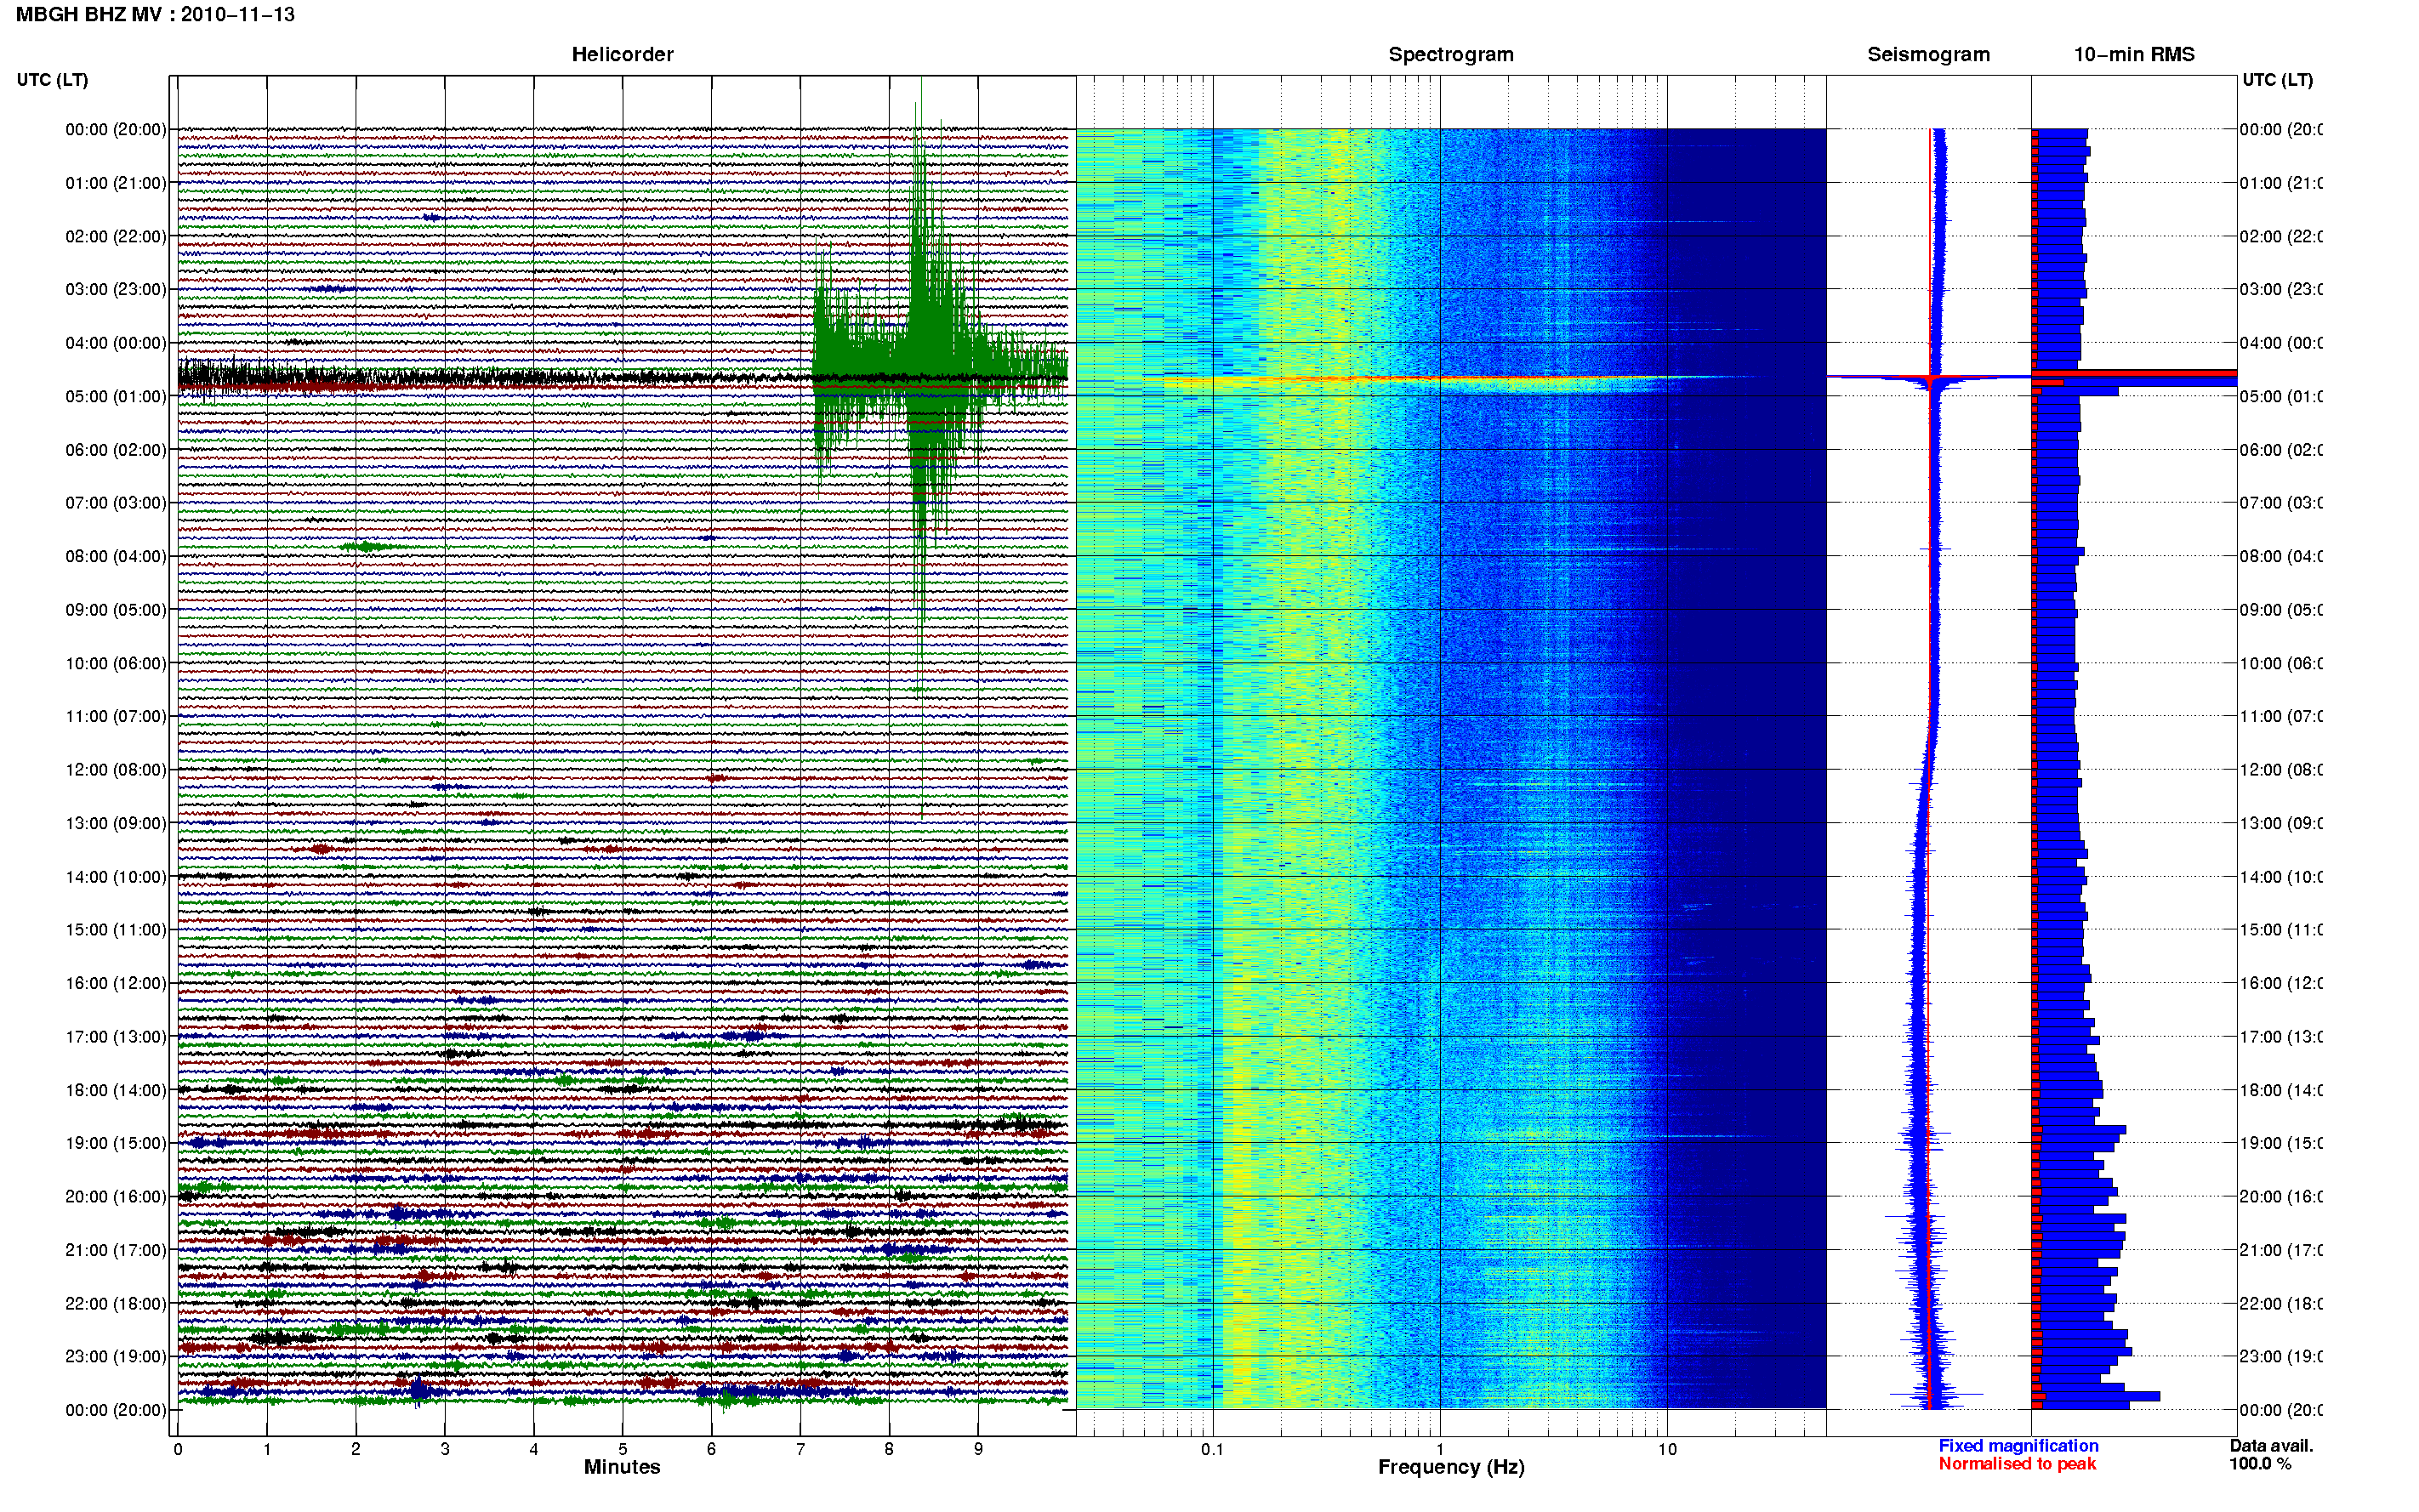Click minute tick '9' under the helicorder

click(978, 1449)
